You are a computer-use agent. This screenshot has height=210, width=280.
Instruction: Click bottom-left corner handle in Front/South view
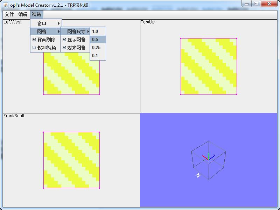coord(43,188)
